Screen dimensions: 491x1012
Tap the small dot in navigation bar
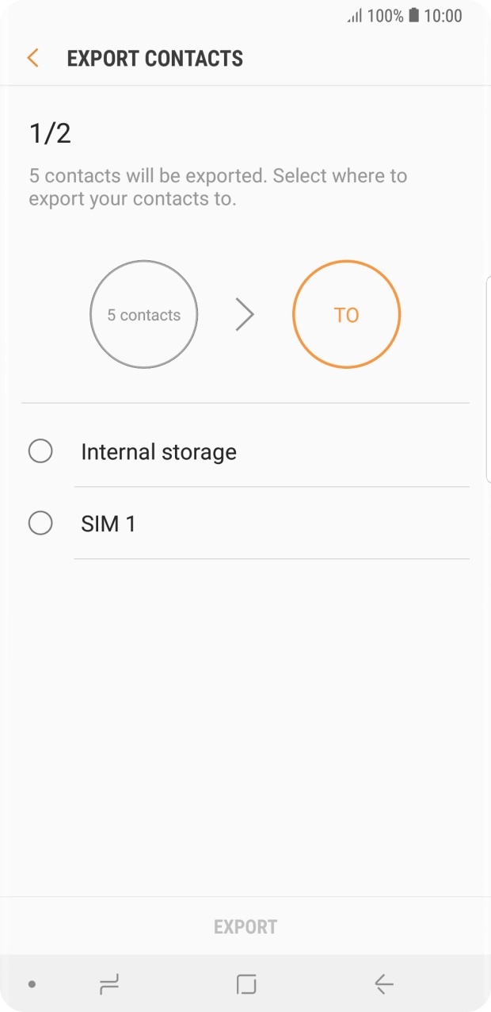pos(32,984)
